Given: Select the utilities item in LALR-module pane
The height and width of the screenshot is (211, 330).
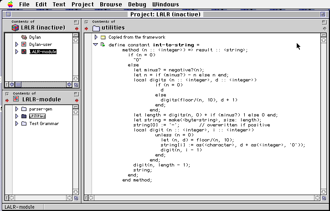Looking at the screenshot, I should 37,116.
